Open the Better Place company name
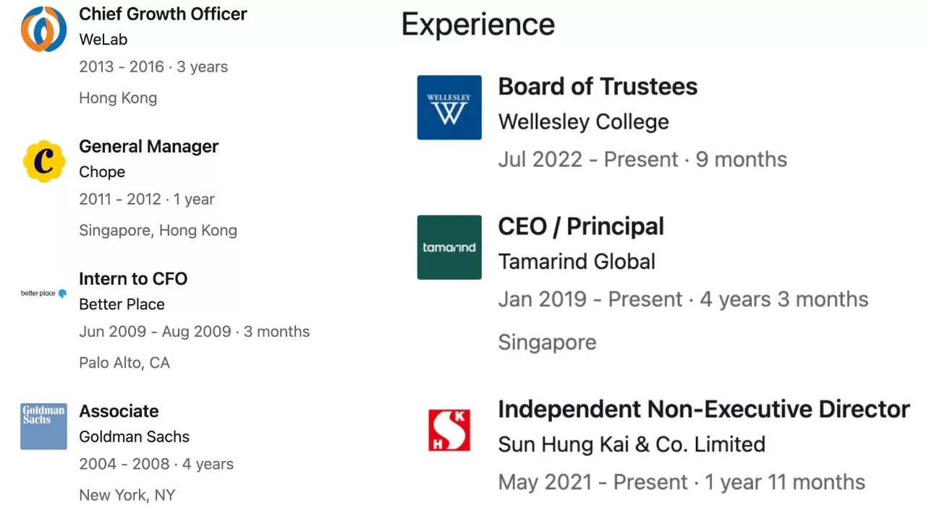The height and width of the screenshot is (508, 926). tap(122, 304)
